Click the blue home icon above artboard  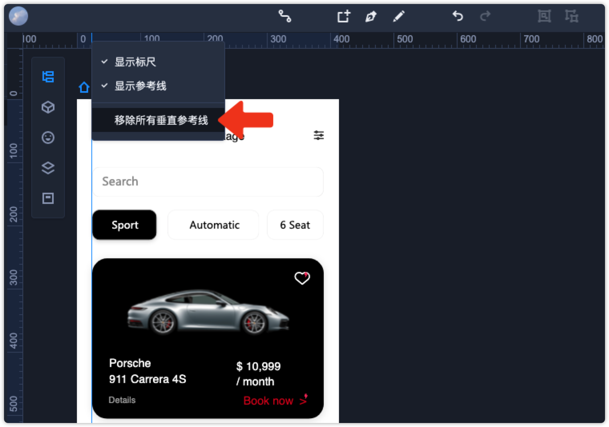tap(84, 87)
